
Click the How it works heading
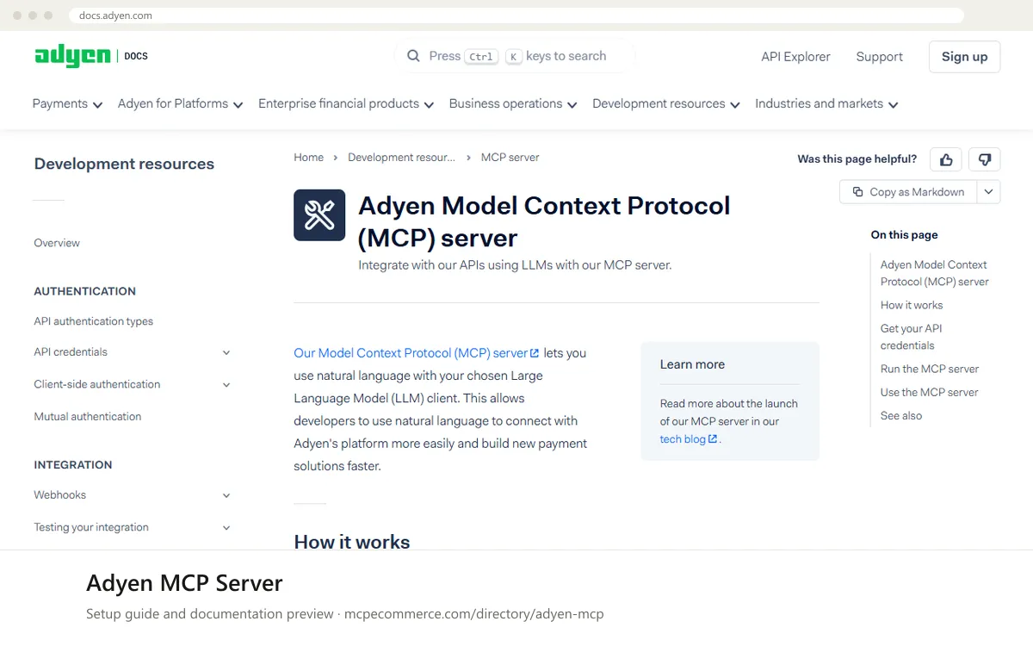(352, 542)
